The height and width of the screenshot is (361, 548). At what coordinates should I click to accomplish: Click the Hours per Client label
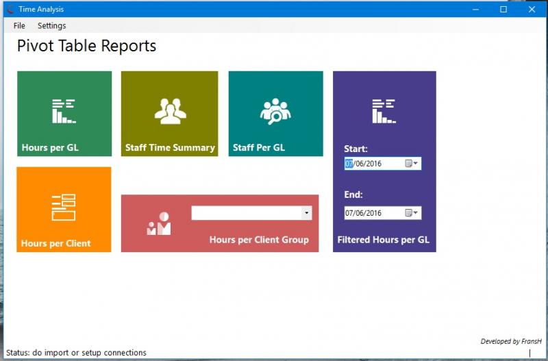(x=55, y=243)
